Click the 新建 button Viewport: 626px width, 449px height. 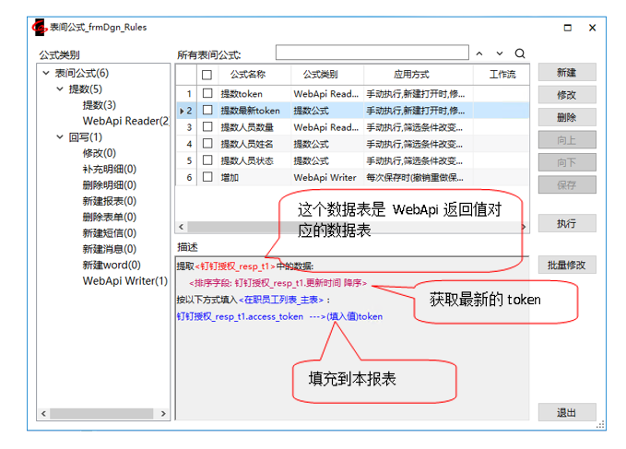[x=566, y=73]
